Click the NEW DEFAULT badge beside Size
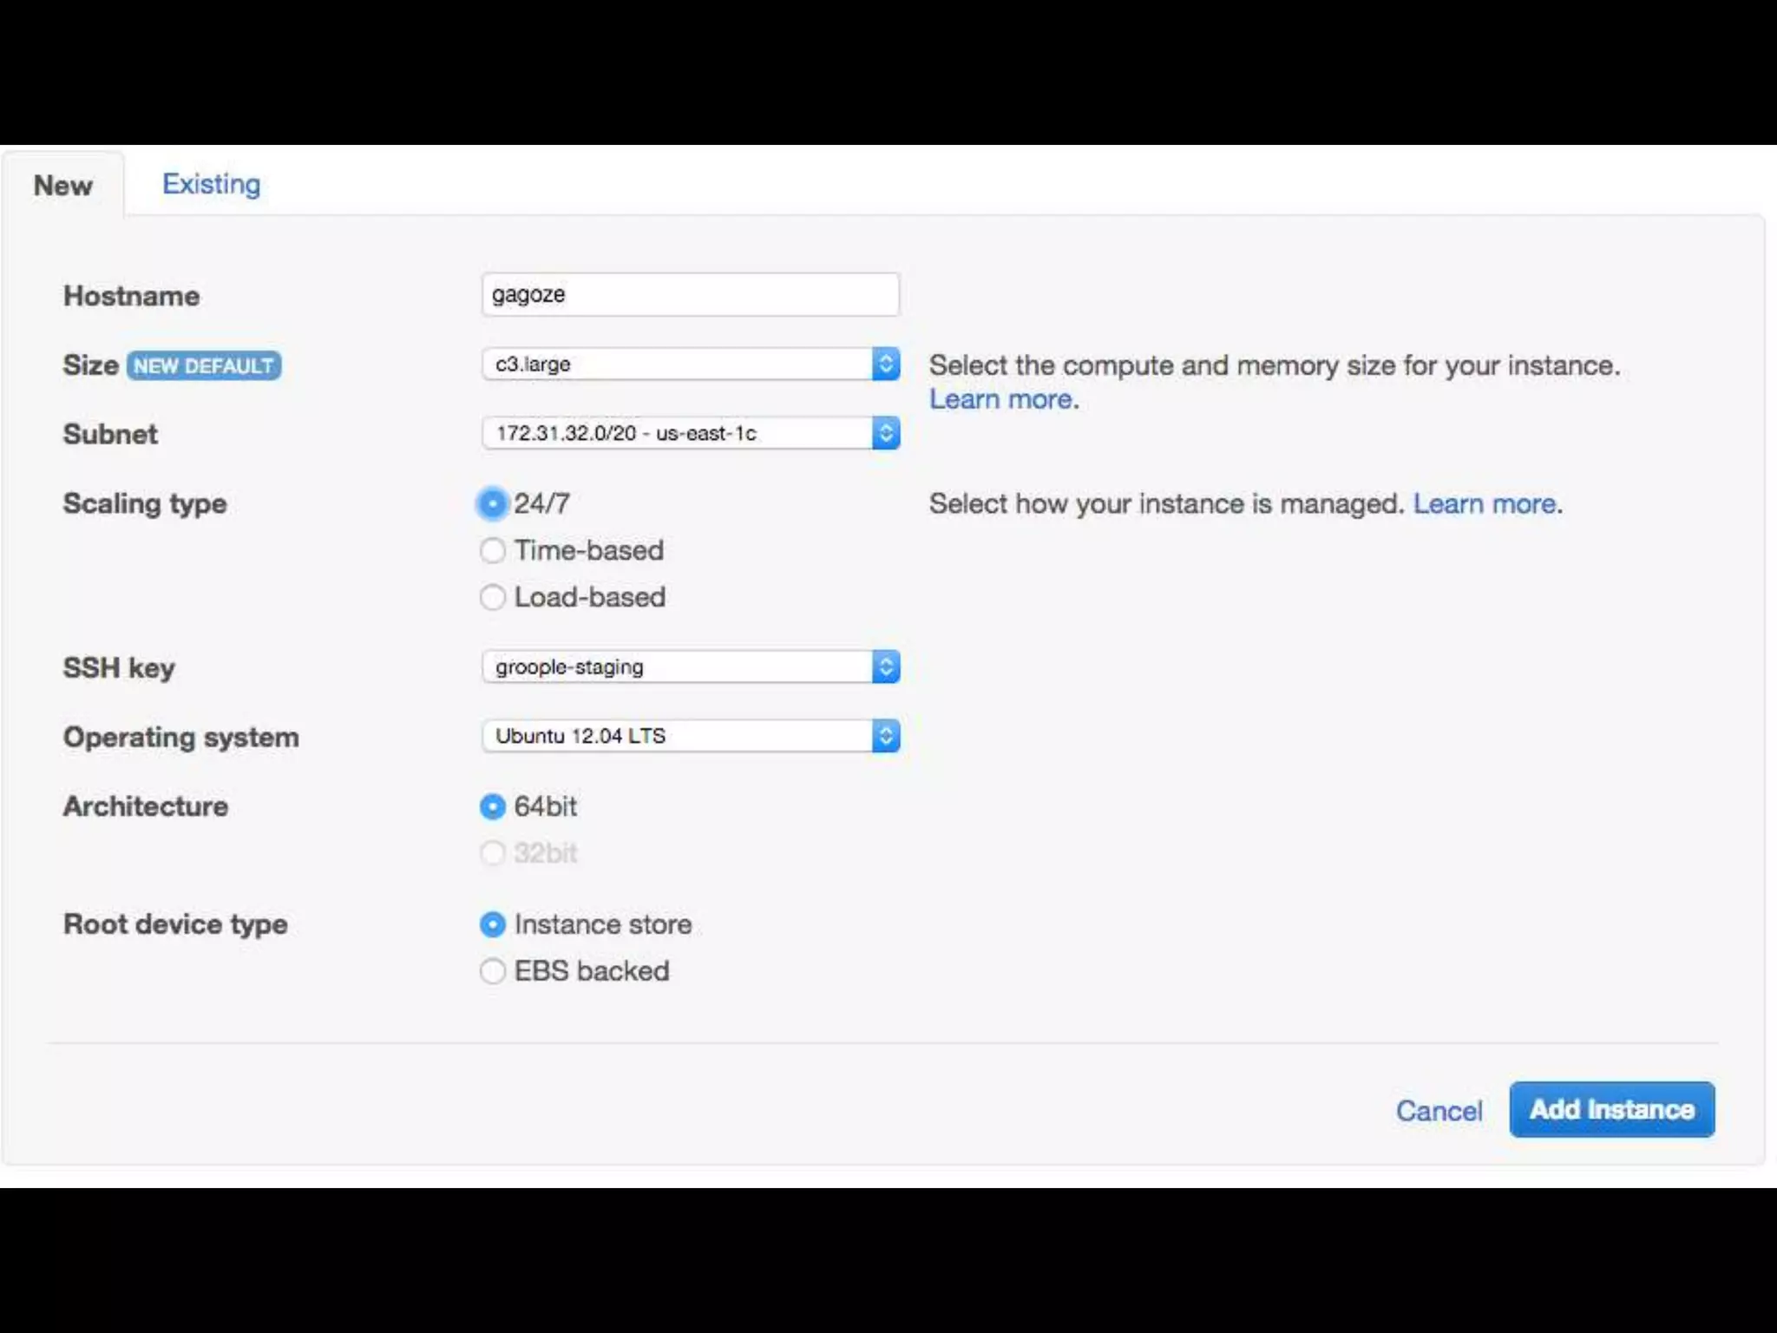Screen dimensions: 1777x1333 [204, 365]
